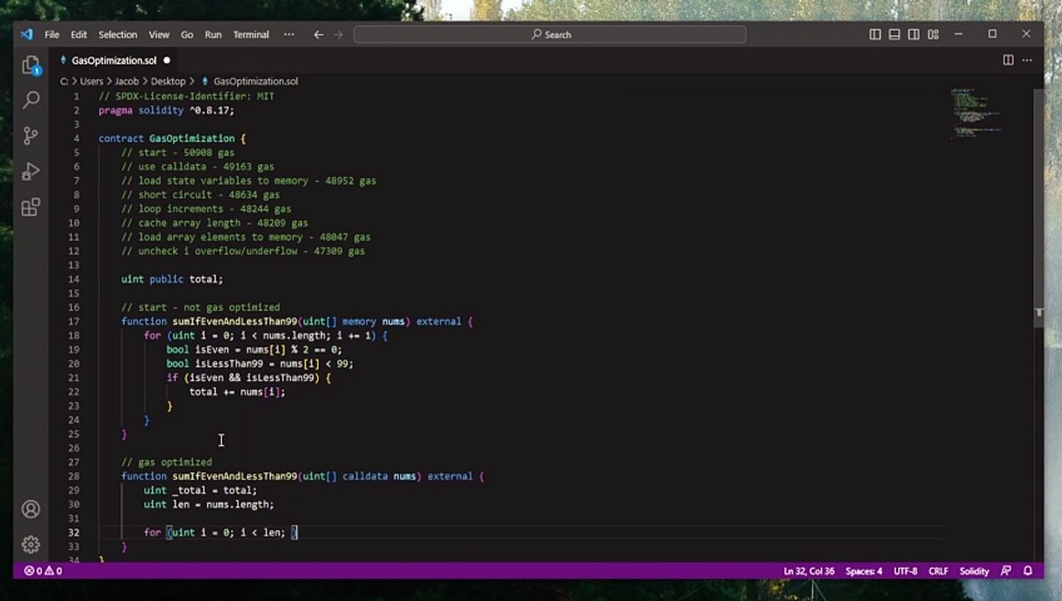The height and width of the screenshot is (601, 1062).
Task: Open the Accounts menu icon
Action: 31,509
